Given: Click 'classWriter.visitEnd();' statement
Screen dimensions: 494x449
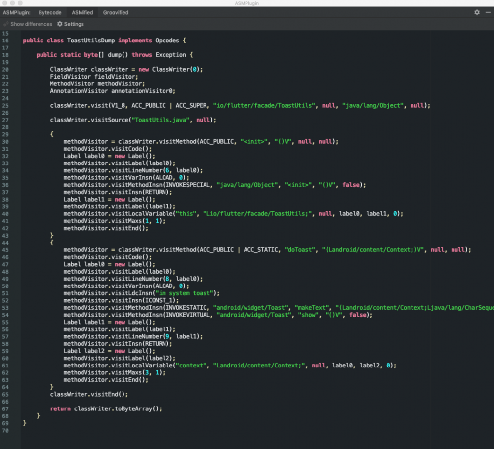Looking at the screenshot, I should 89,395.
